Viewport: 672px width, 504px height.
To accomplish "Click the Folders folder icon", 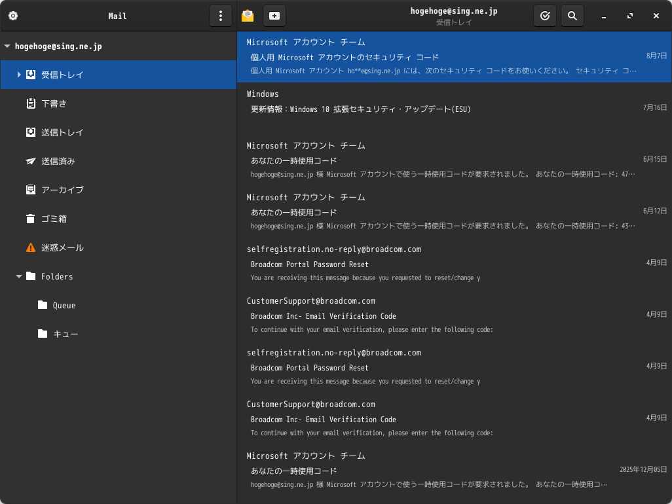I will [x=31, y=276].
